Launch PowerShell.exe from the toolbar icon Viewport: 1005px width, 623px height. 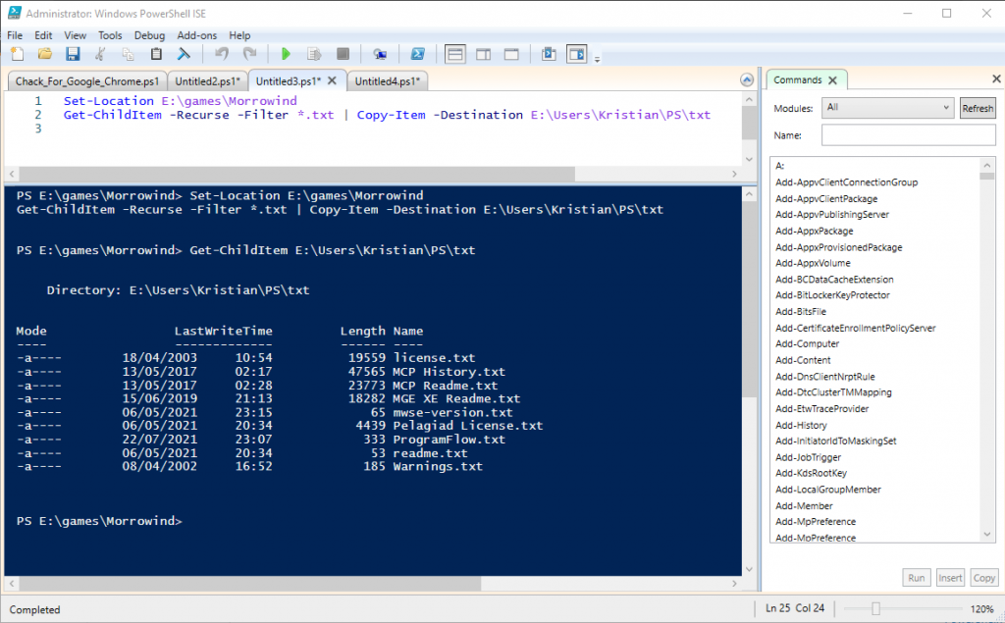tap(418, 54)
